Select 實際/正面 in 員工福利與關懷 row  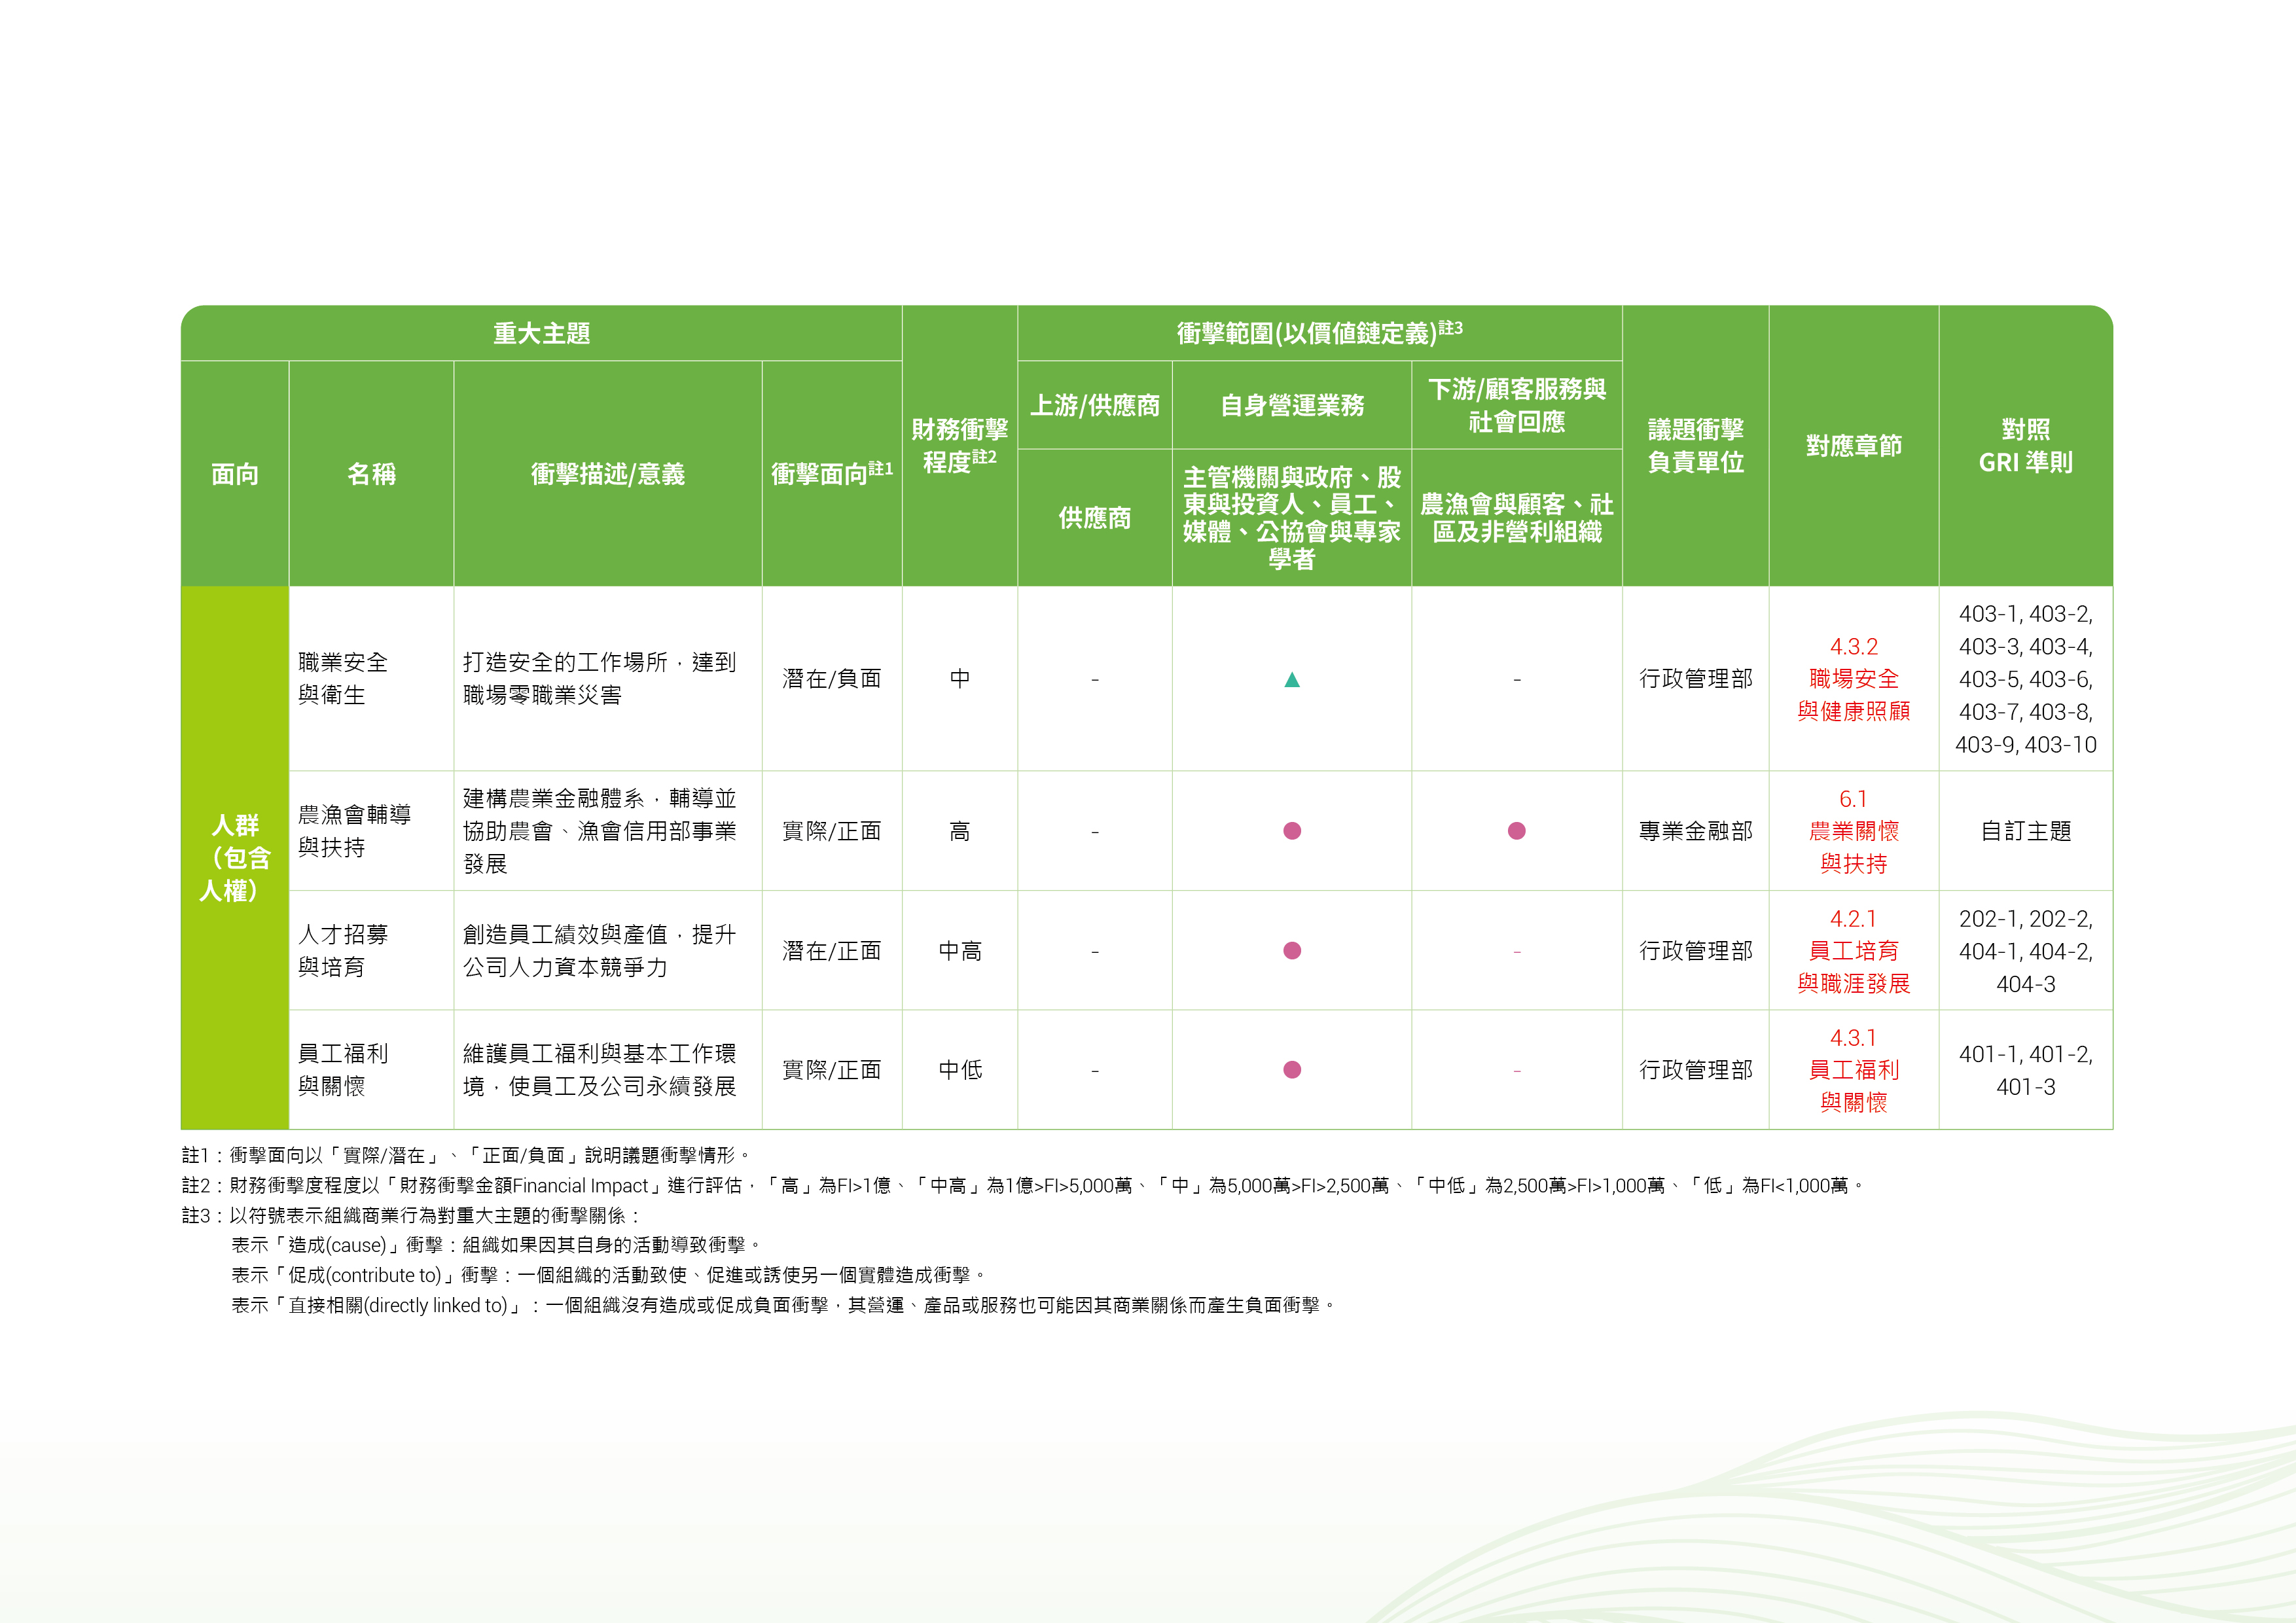click(x=831, y=1070)
